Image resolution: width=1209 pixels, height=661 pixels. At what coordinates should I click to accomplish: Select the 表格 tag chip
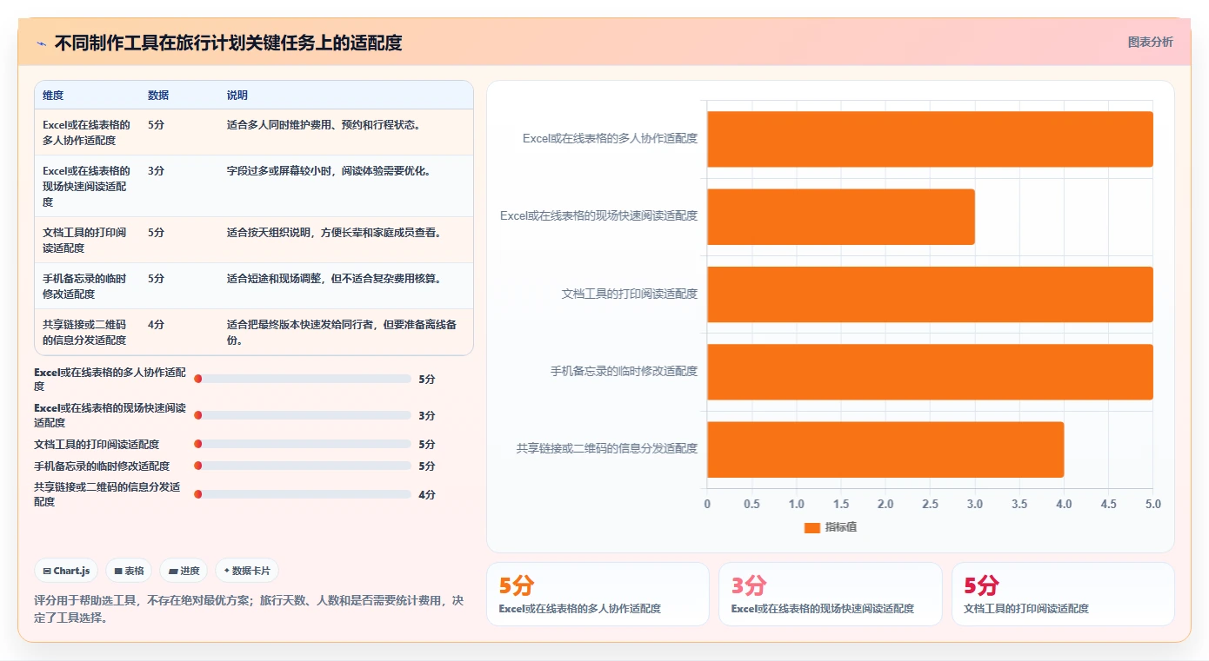tap(129, 571)
